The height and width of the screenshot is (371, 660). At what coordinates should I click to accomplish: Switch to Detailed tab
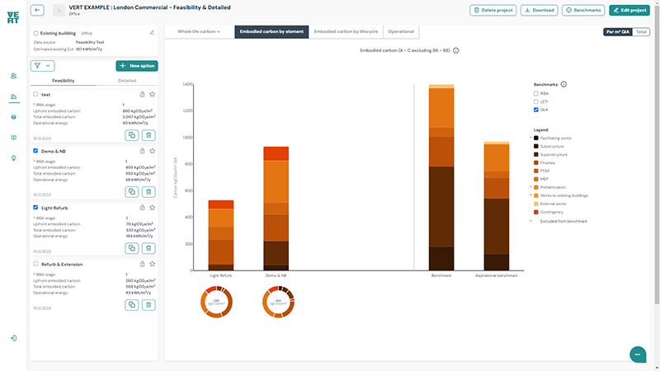click(x=127, y=80)
